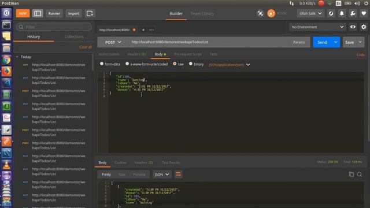The width and height of the screenshot is (370, 208).
Task: Open the sticky notes dock icon
Action: 6,36
